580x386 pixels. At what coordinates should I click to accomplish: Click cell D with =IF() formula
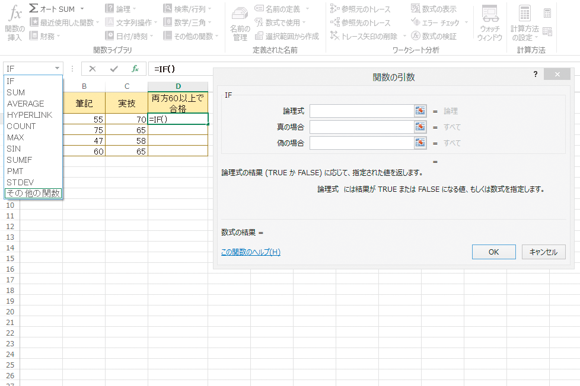tap(178, 119)
